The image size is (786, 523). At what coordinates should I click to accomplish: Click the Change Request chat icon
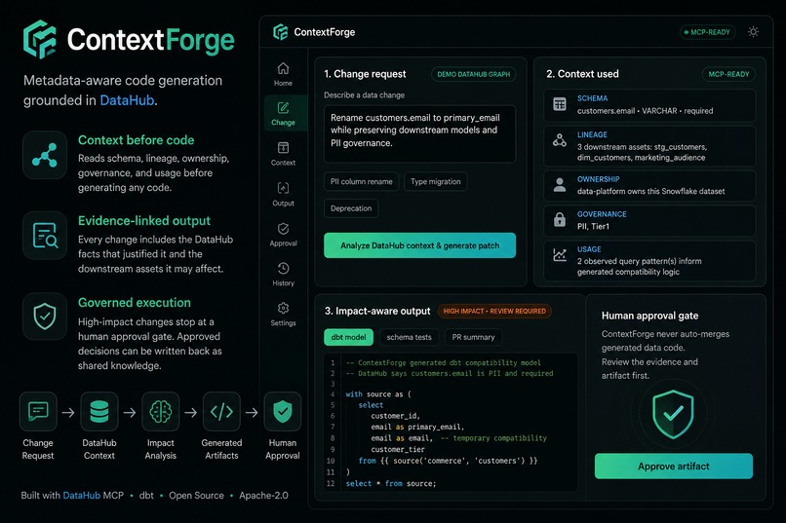38,411
